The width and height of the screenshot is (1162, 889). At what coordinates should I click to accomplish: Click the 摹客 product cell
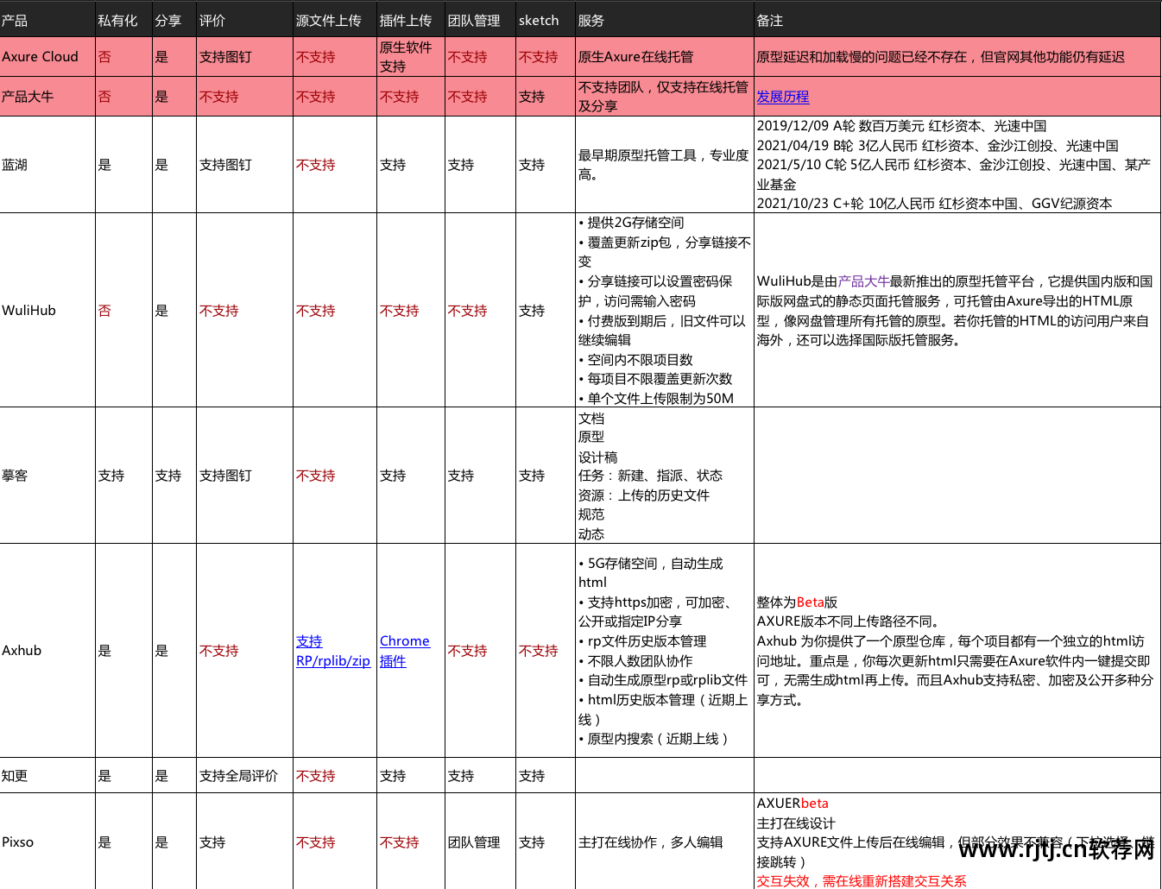(47, 476)
